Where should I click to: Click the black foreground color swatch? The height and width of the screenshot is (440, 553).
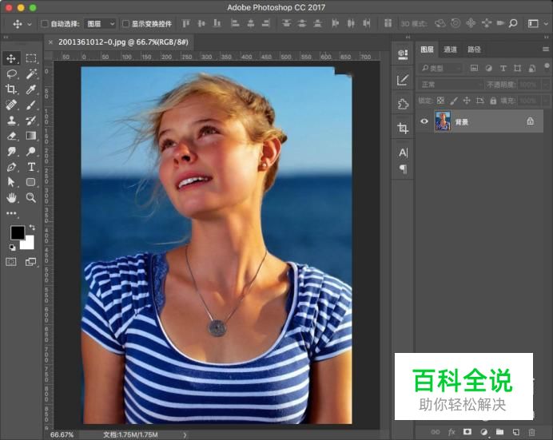point(17,232)
